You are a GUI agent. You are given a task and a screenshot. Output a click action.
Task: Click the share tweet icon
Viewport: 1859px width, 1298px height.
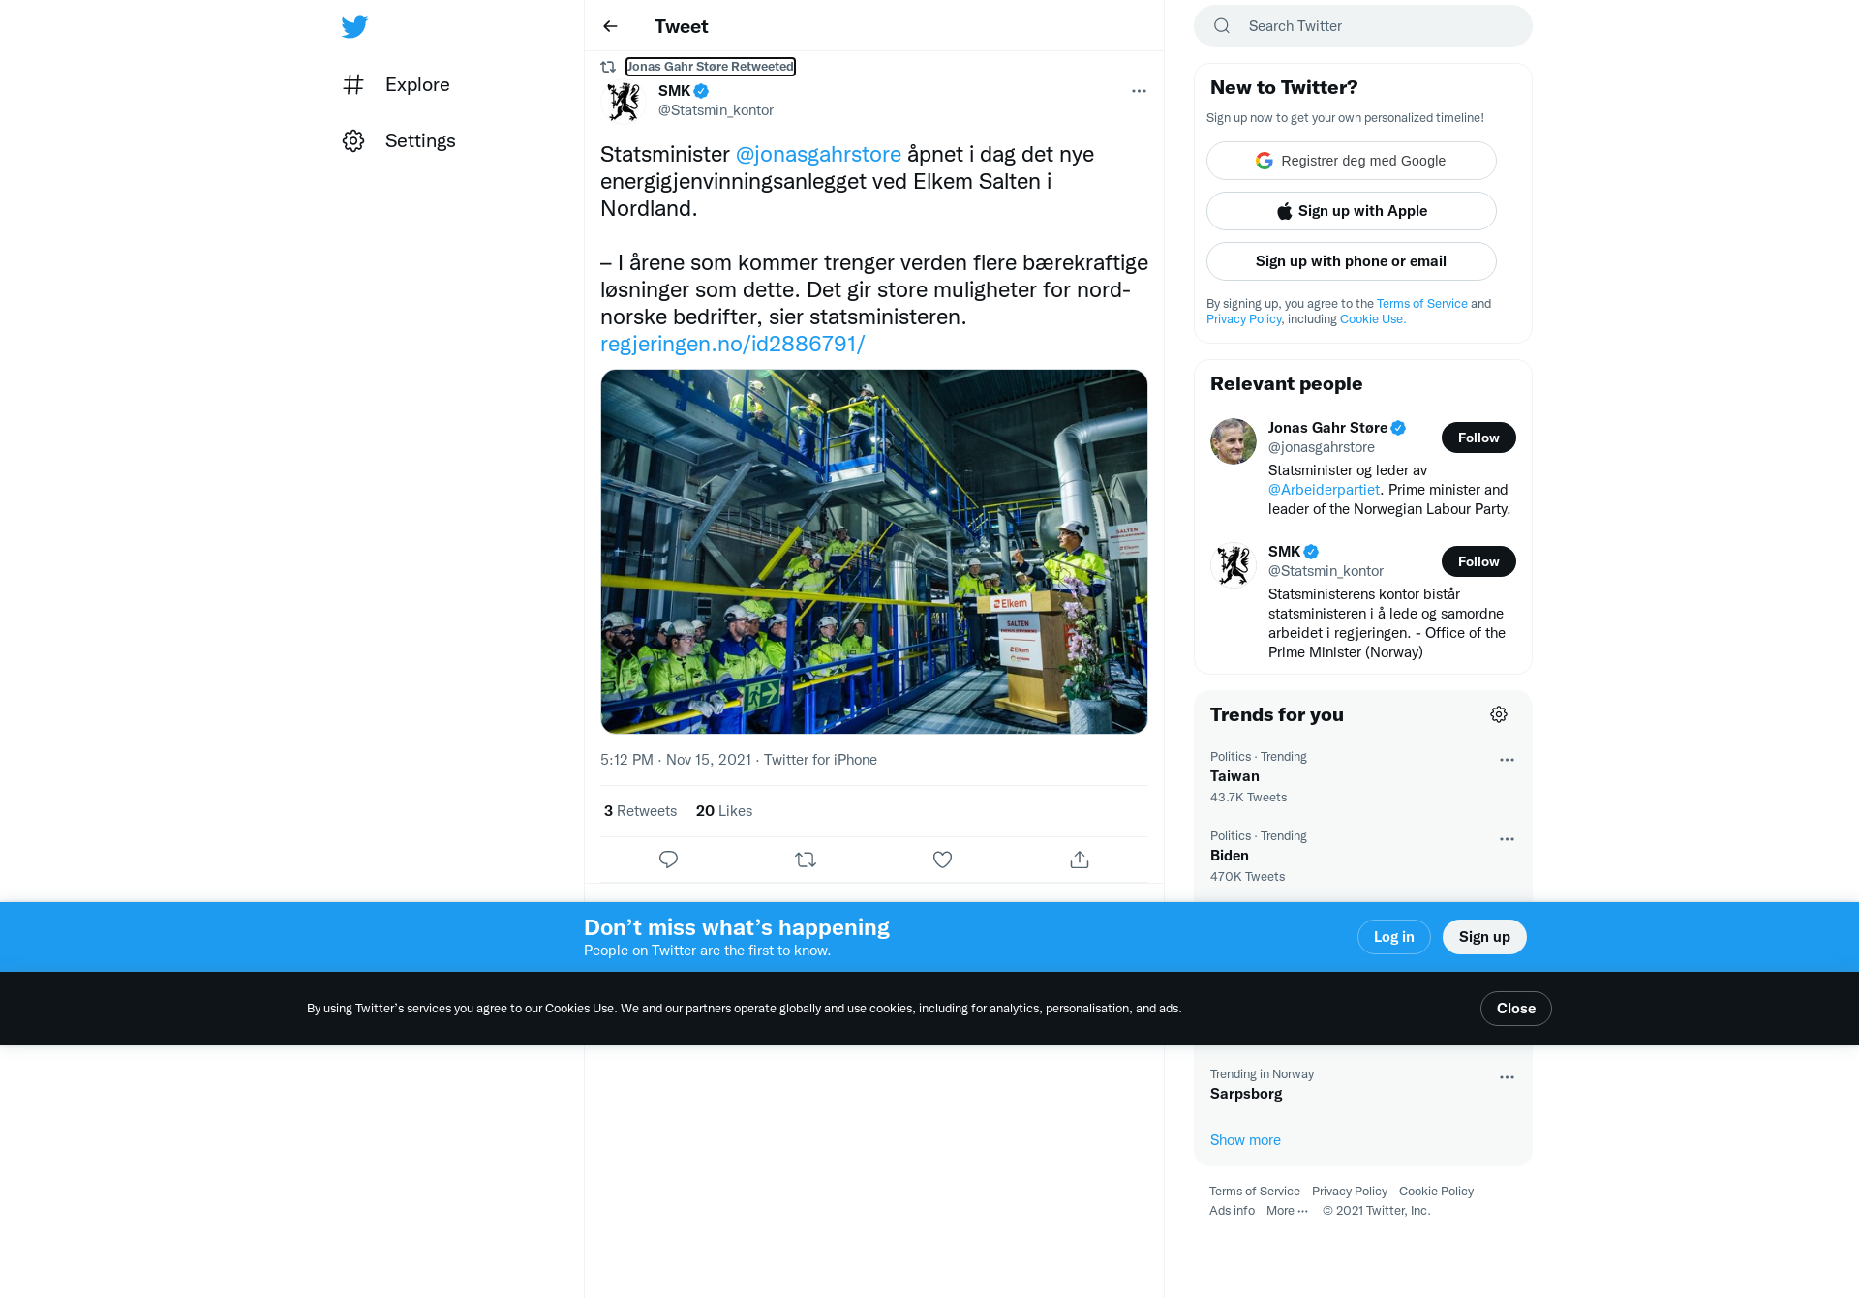click(x=1080, y=860)
